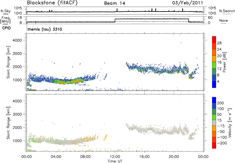Click Slant Range [km] label of power panel

(x=8, y=62)
